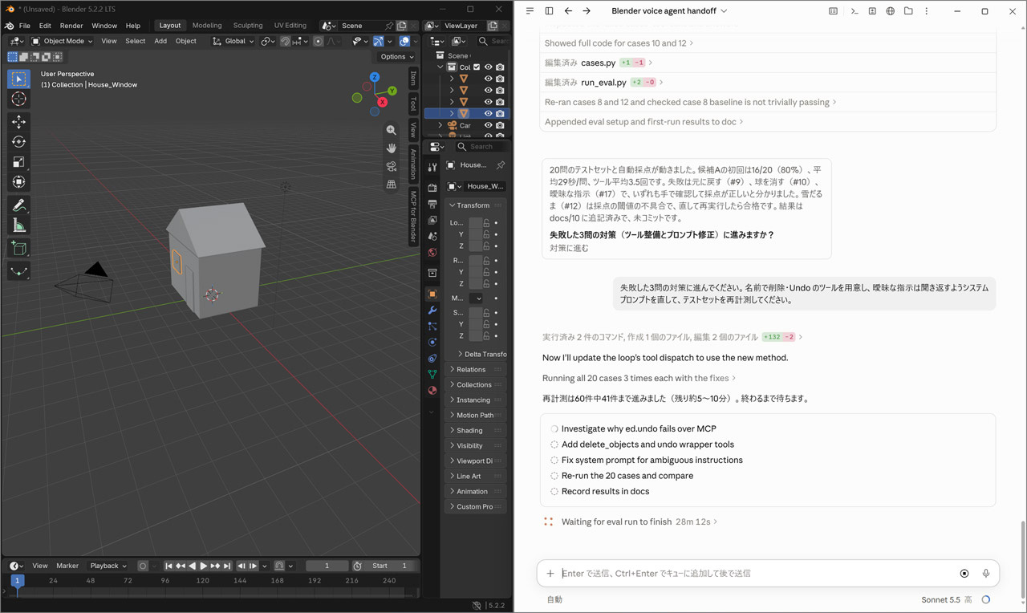Open the Global orientation dropdown
The height and width of the screenshot is (613, 1027).
[x=233, y=41]
